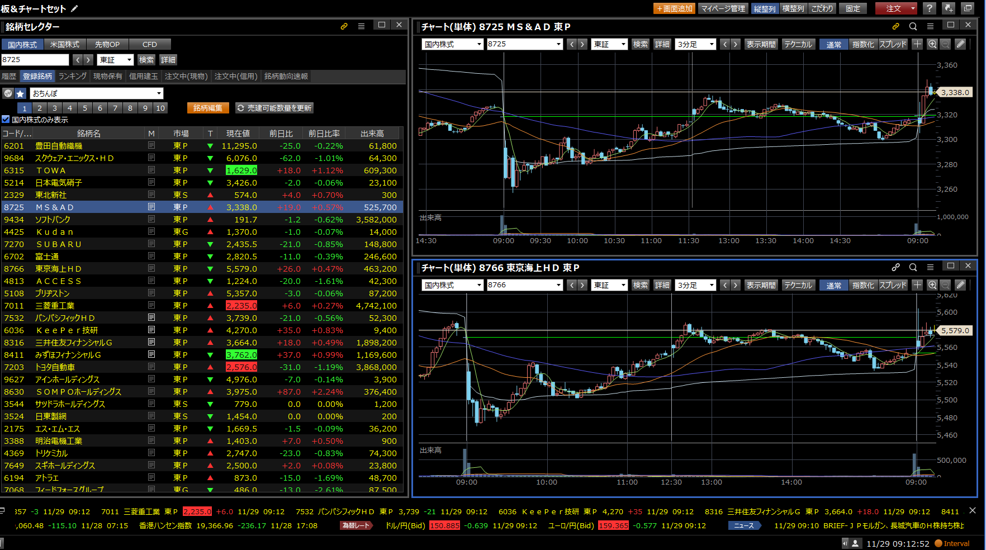Click ＋画面追加 button in top bar
986x550 pixels.
pos(674,8)
